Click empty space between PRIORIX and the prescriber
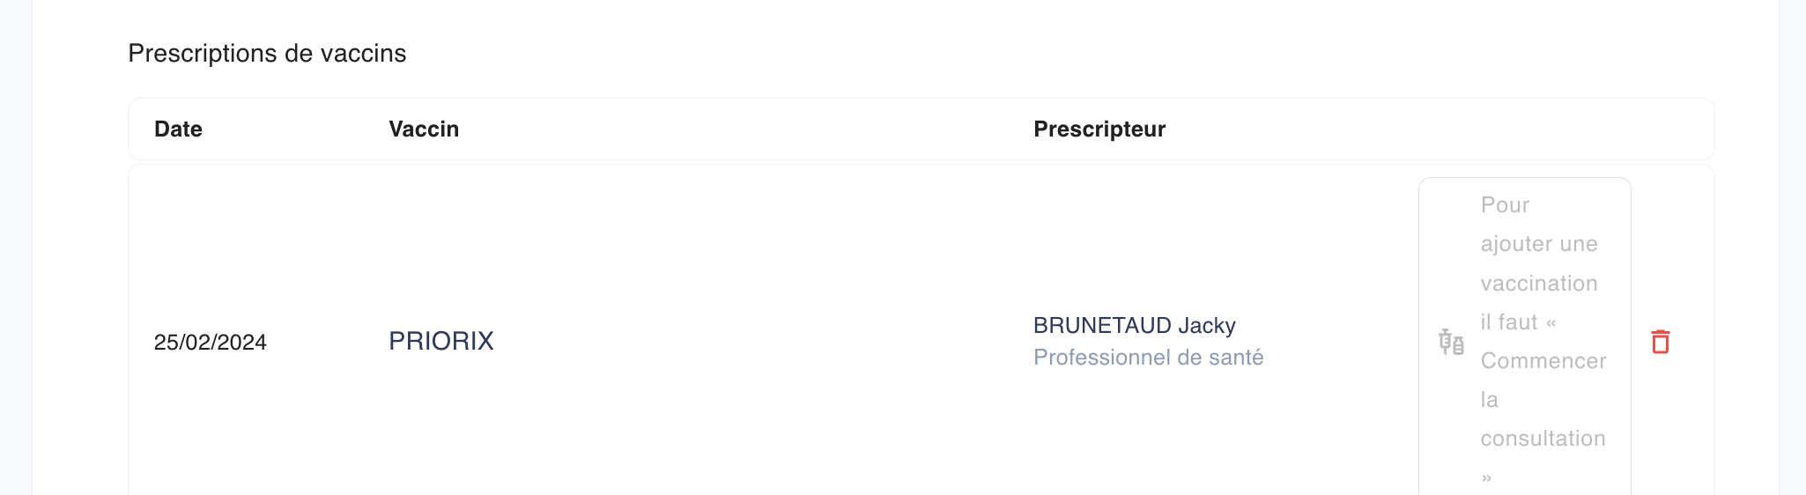Viewport: 1806px width, 495px height. pos(763,342)
